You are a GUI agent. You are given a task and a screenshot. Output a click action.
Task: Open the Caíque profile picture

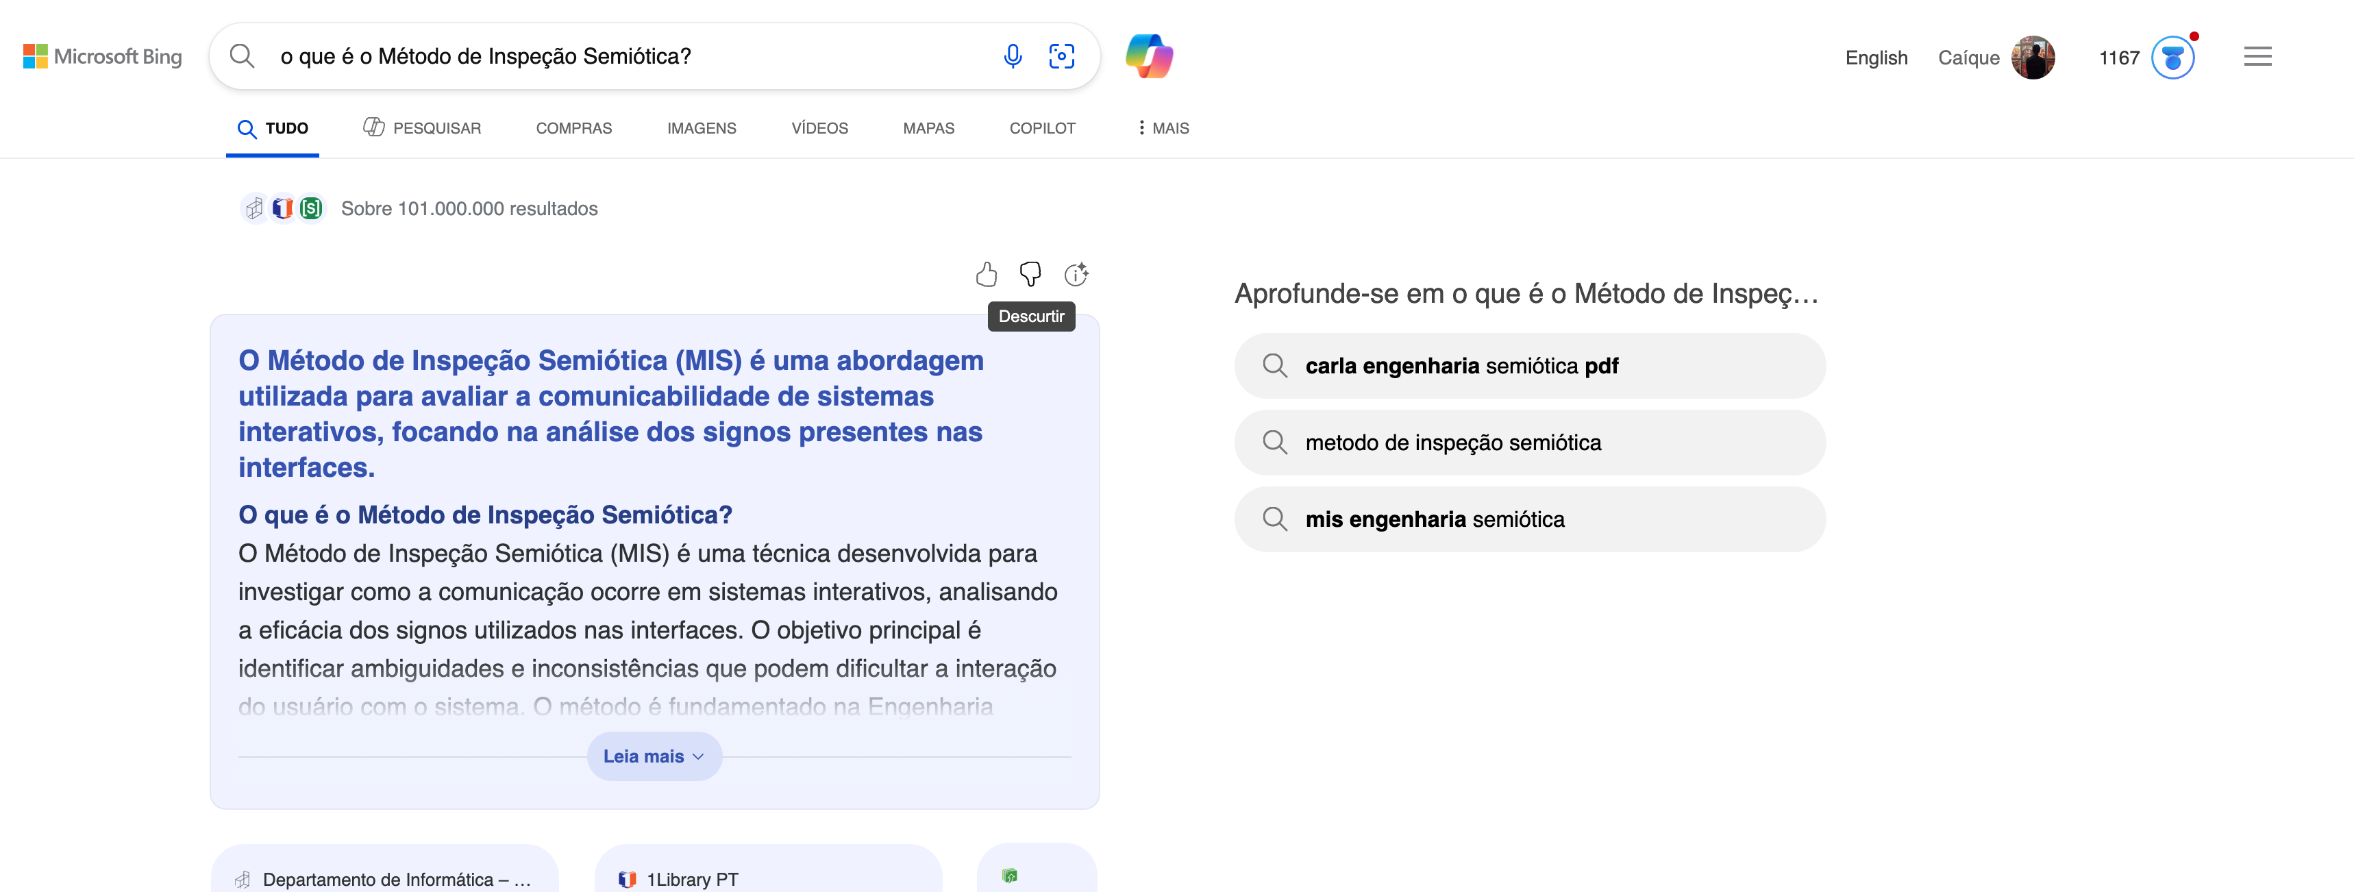coord(2035,57)
